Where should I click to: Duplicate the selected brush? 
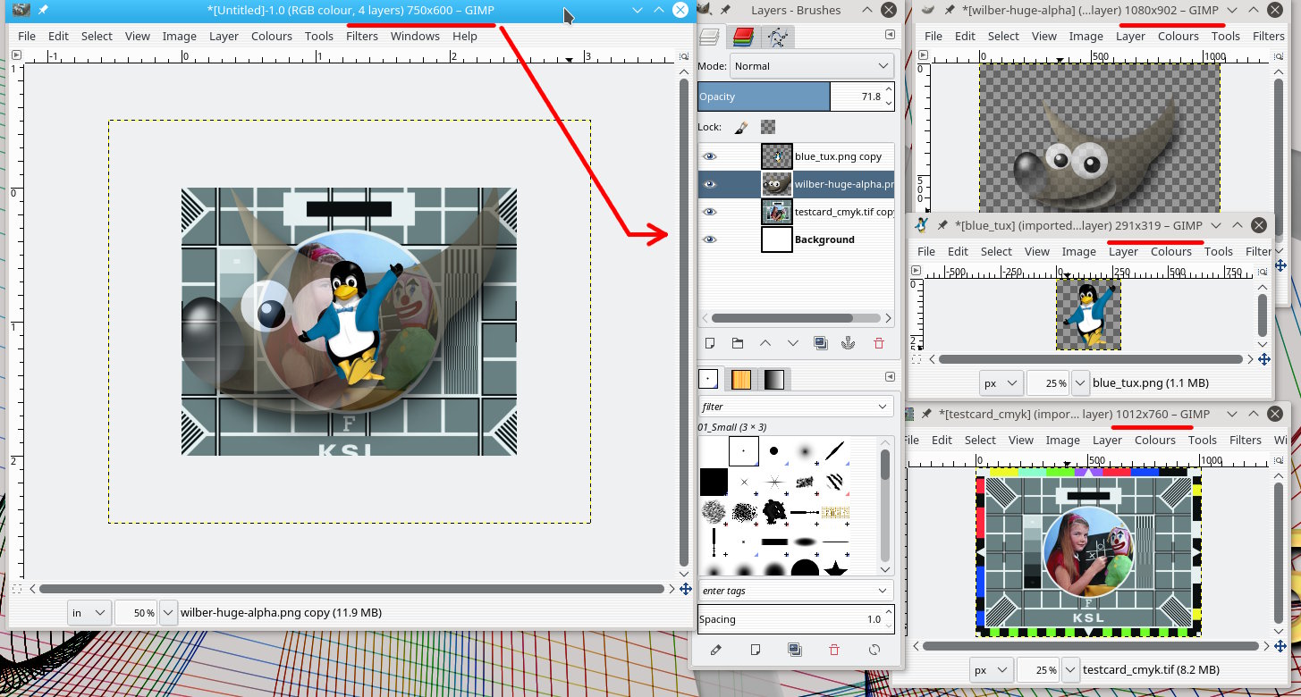click(x=794, y=650)
